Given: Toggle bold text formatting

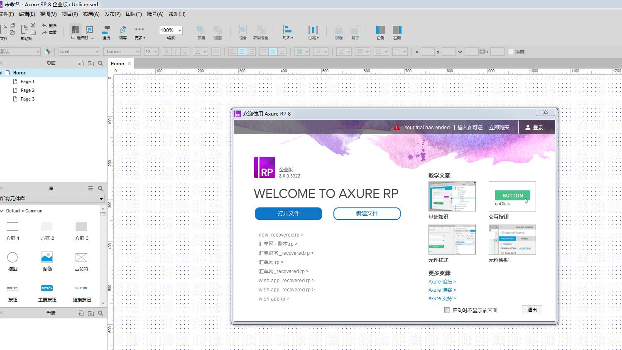Looking at the screenshot, I should click(167, 52).
